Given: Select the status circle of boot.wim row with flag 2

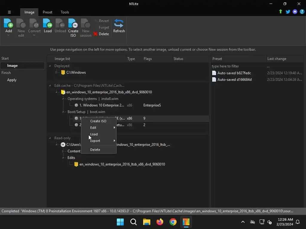Looking at the screenshot, I should click(76, 125).
